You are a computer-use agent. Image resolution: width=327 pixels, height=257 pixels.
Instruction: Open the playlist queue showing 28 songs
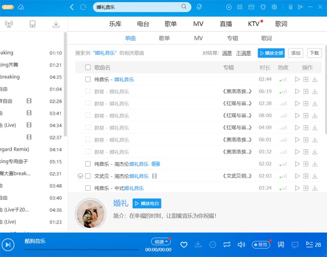point(314,244)
